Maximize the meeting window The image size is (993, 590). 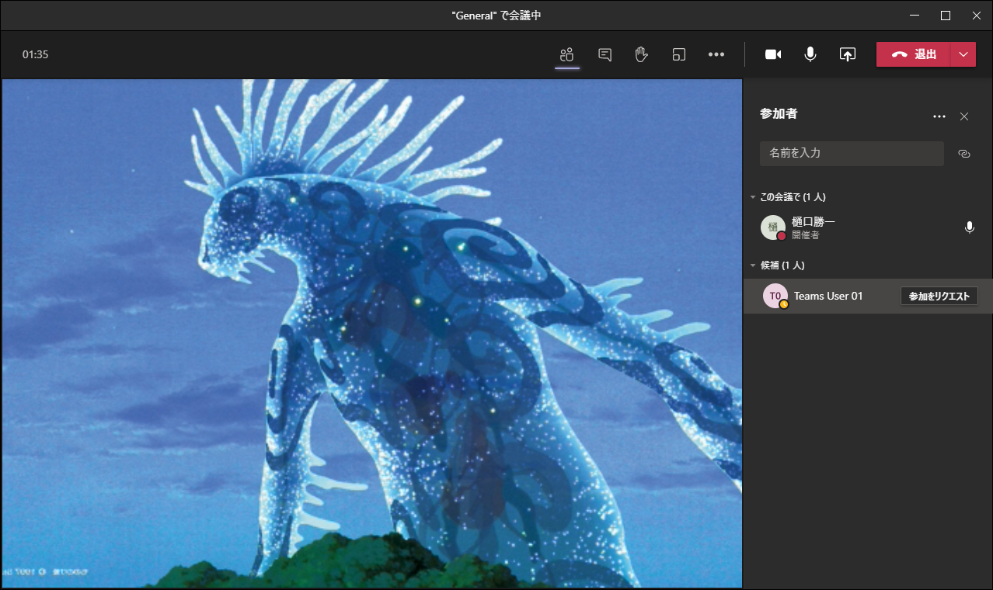pyautogui.click(x=946, y=16)
